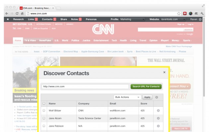Screen dimensions: 209x132
Task: Open the Profile Marketing dropdown
Action: coord(132,19)
